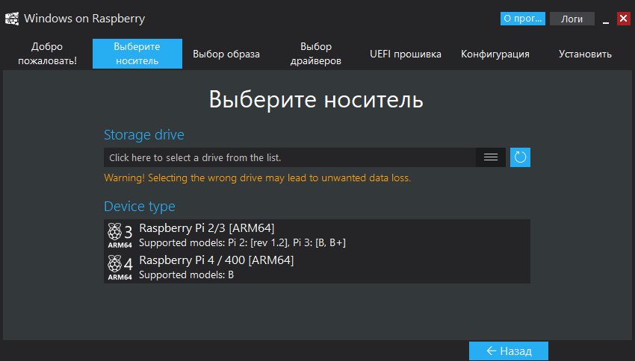635x361 pixels.
Task: Go to the Добро пожаловать! tab
Action: [x=48, y=54]
